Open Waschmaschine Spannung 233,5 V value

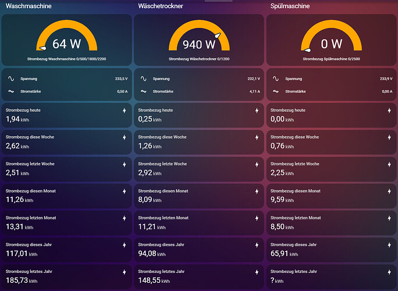(x=122, y=79)
